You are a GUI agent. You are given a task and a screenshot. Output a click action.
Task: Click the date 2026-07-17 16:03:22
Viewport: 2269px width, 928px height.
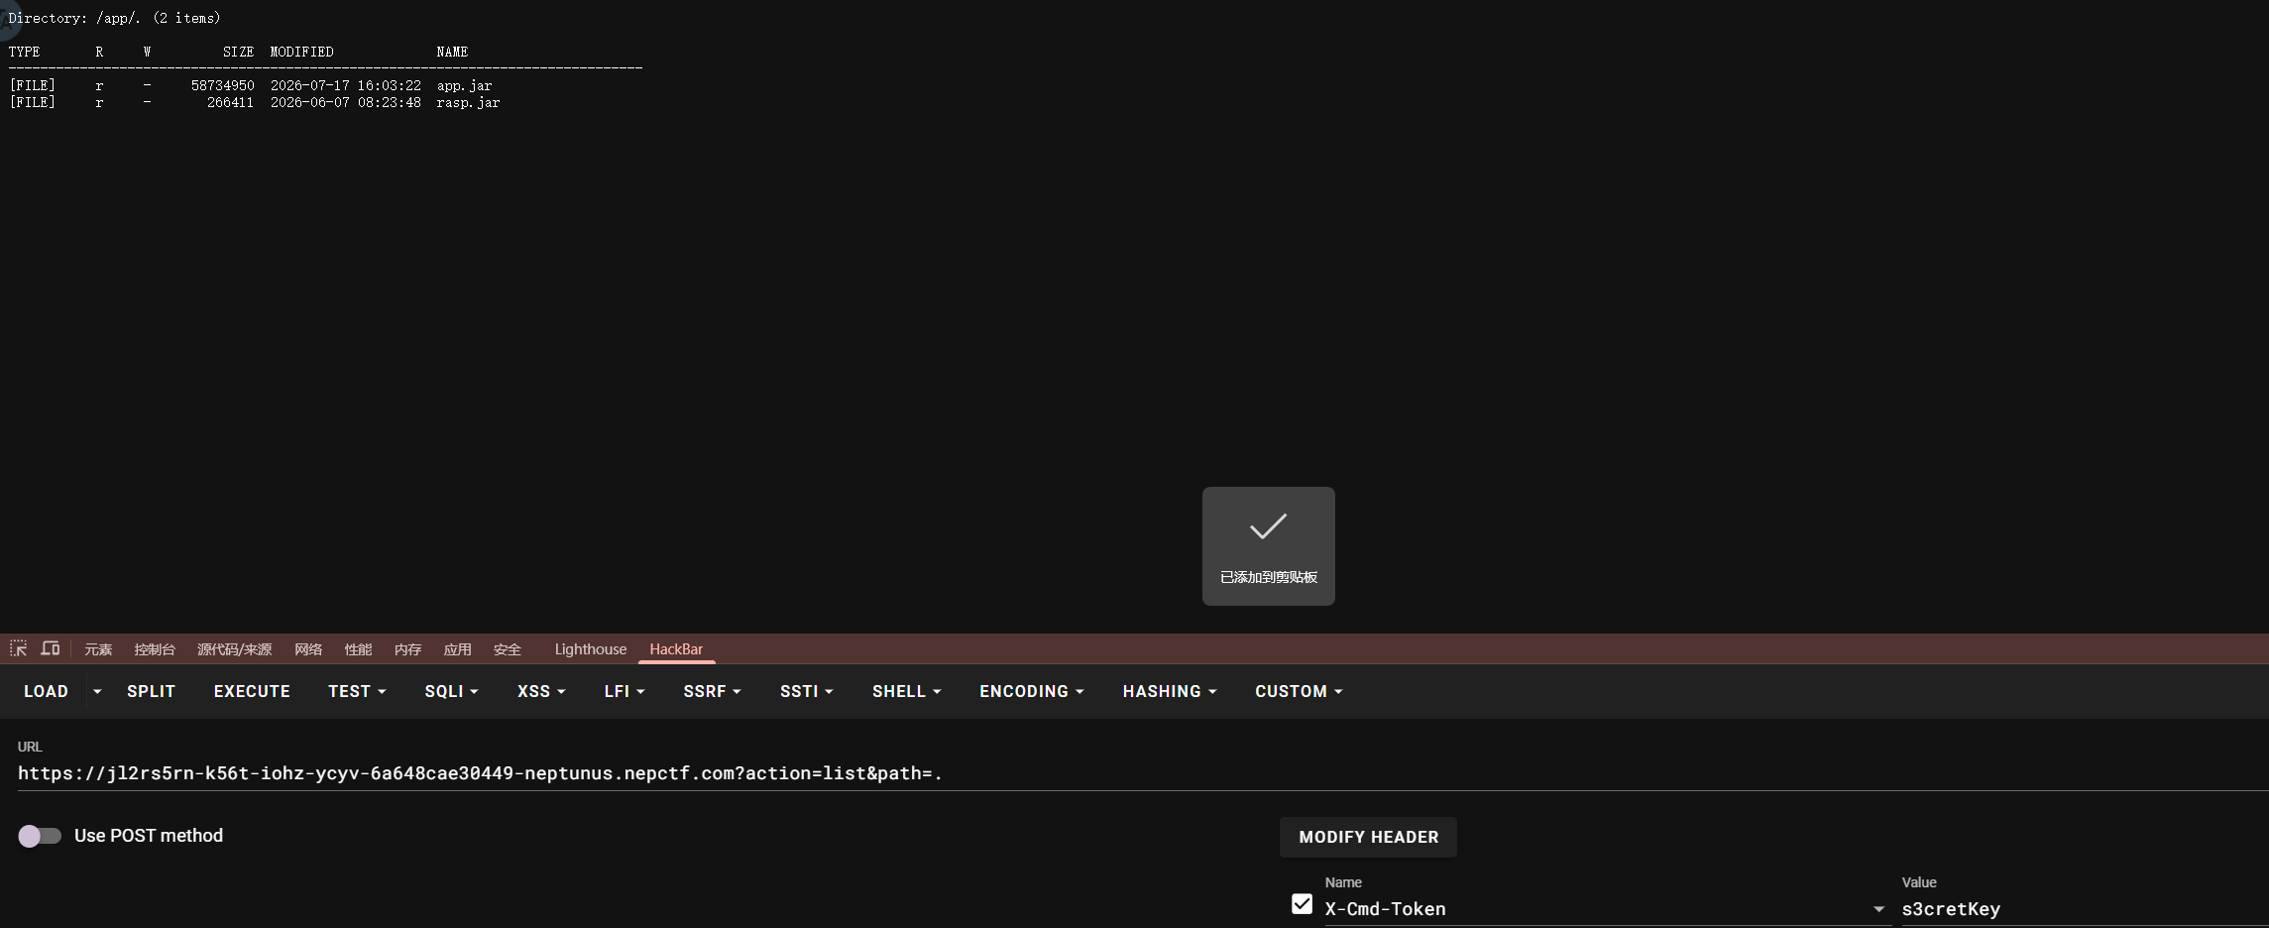pos(345,86)
